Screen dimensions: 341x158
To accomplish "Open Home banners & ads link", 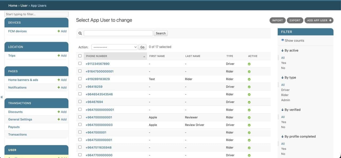I will pos(23,80).
